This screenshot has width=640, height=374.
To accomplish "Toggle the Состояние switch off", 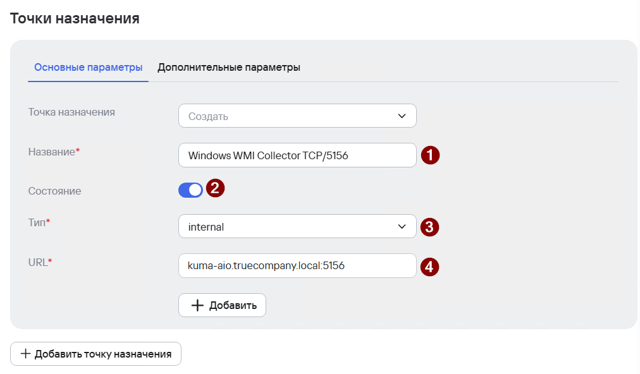I will 190,190.
